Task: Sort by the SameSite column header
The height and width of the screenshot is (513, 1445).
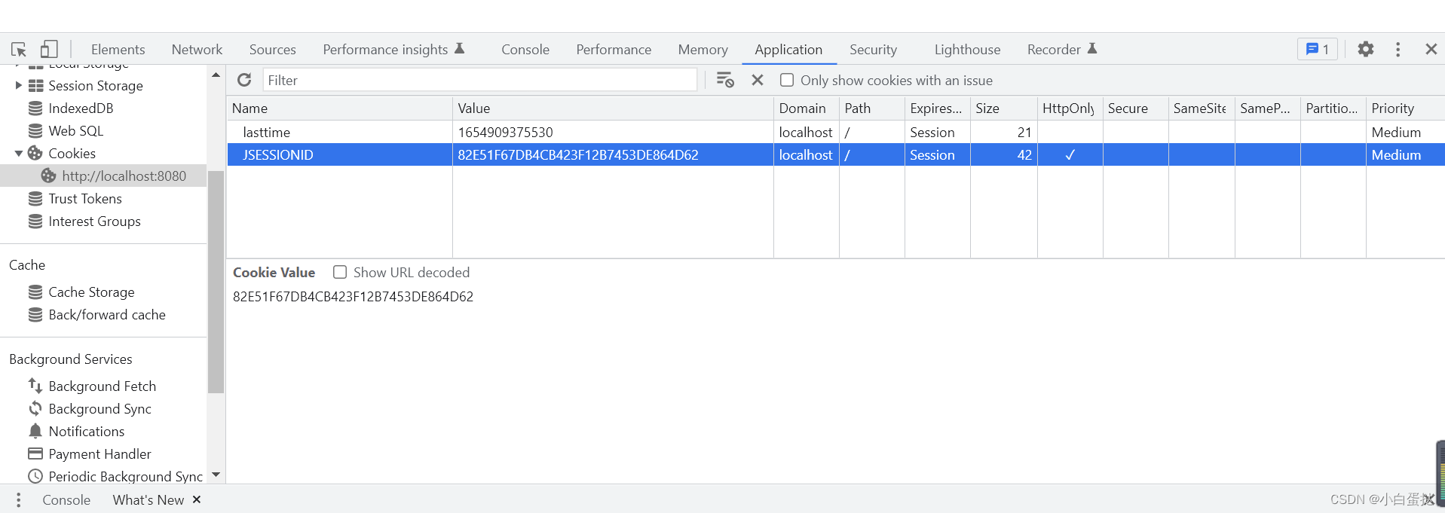Action: coord(1201,108)
